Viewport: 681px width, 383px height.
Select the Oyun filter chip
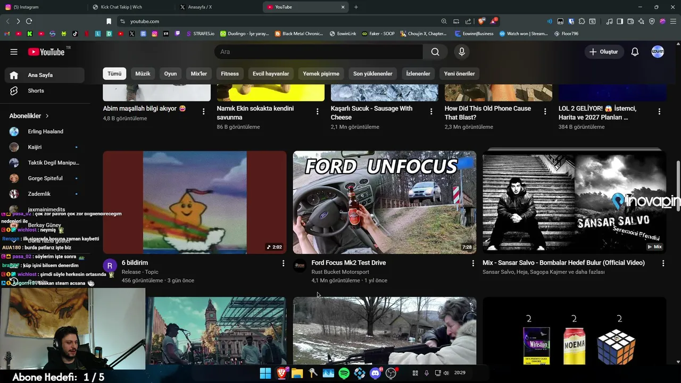170,73
